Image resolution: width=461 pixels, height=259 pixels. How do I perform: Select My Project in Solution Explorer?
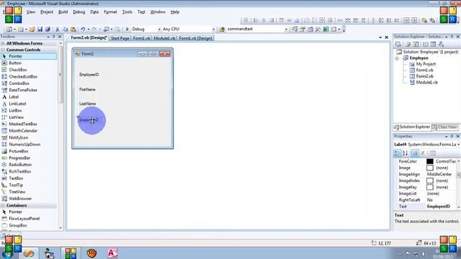point(426,64)
